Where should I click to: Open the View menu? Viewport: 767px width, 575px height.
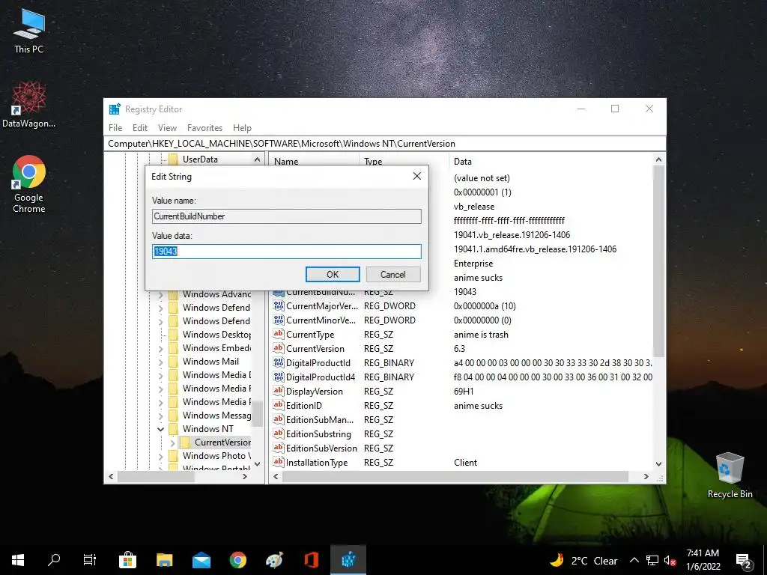[x=167, y=127]
